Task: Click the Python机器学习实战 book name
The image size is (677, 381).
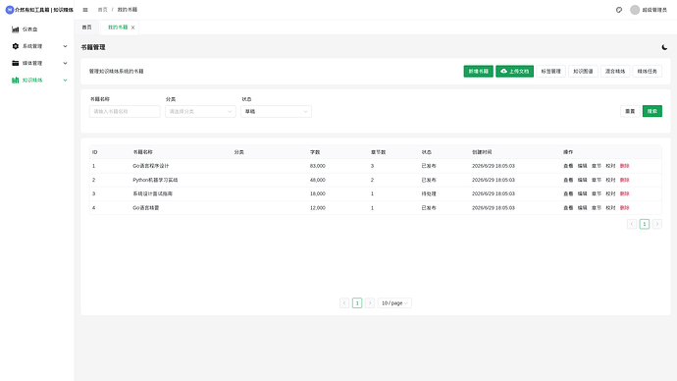Action: 155,180
